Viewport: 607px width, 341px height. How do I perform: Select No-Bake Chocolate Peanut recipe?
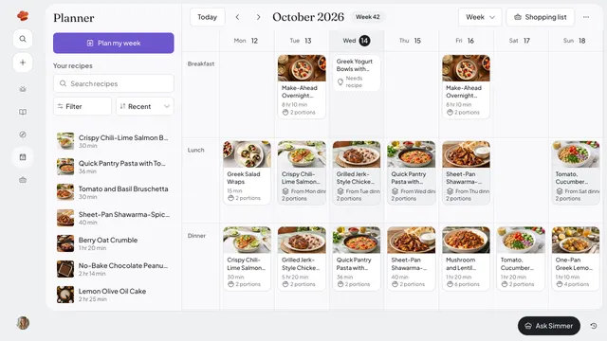click(x=114, y=269)
